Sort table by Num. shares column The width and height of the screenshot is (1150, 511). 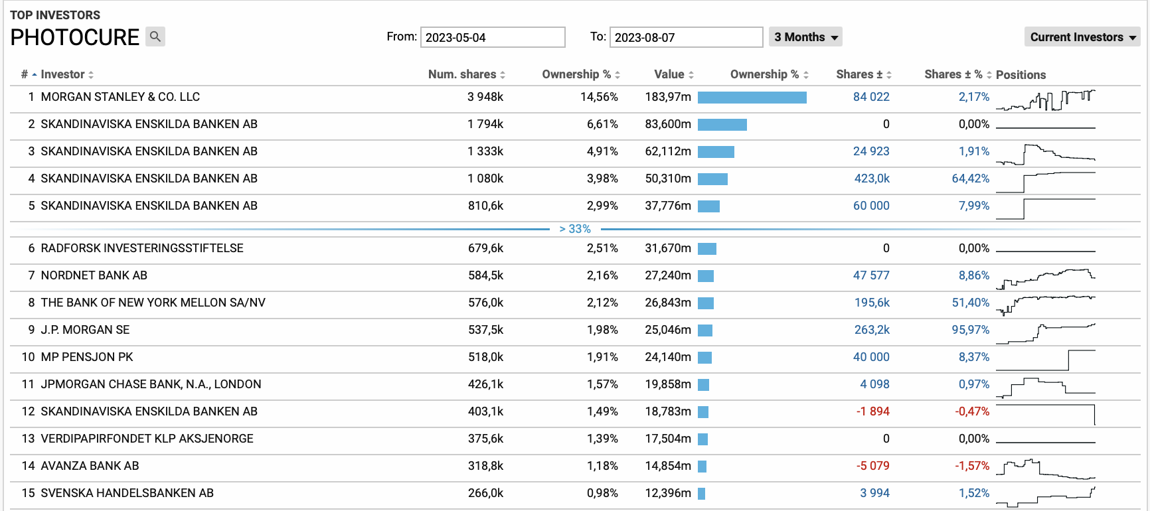[467, 74]
